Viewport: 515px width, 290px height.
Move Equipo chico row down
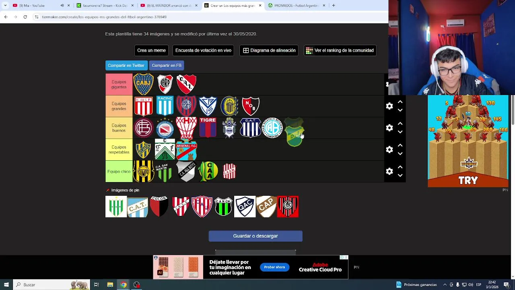pyautogui.click(x=400, y=175)
